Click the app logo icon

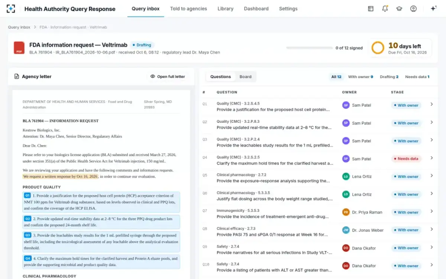pyautogui.click(x=11, y=9)
